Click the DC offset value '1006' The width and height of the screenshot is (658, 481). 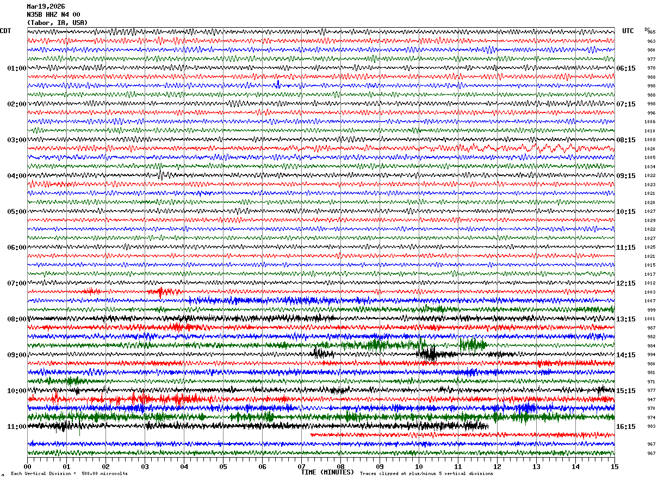click(650, 122)
